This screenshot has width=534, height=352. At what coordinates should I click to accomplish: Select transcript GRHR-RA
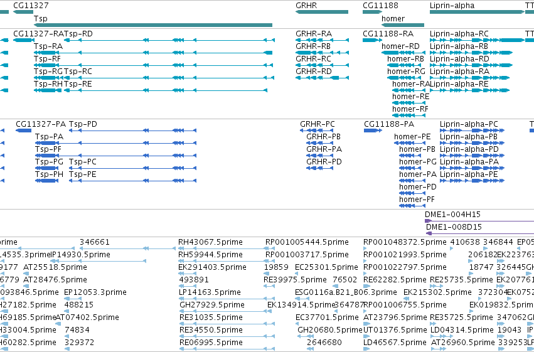pyautogui.click(x=322, y=40)
